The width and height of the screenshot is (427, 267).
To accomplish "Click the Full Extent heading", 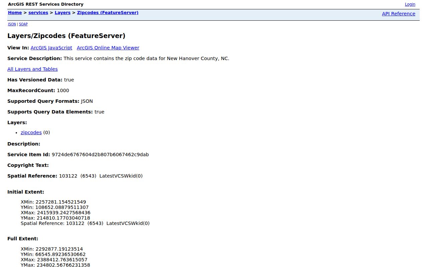I will (x=23, y=239).
